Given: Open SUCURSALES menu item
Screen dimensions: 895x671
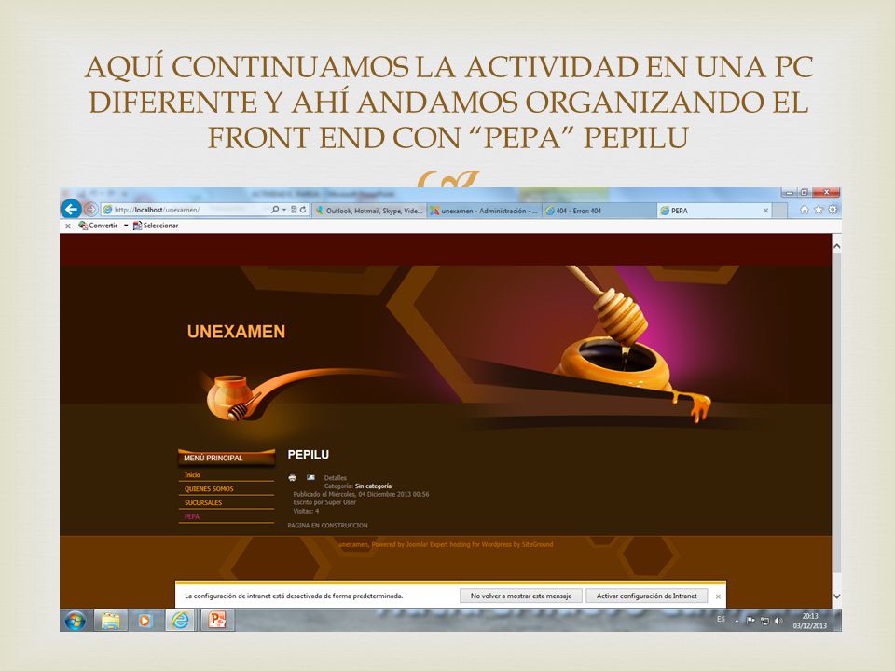Looking at the screenshot, I should click(203, 502).
